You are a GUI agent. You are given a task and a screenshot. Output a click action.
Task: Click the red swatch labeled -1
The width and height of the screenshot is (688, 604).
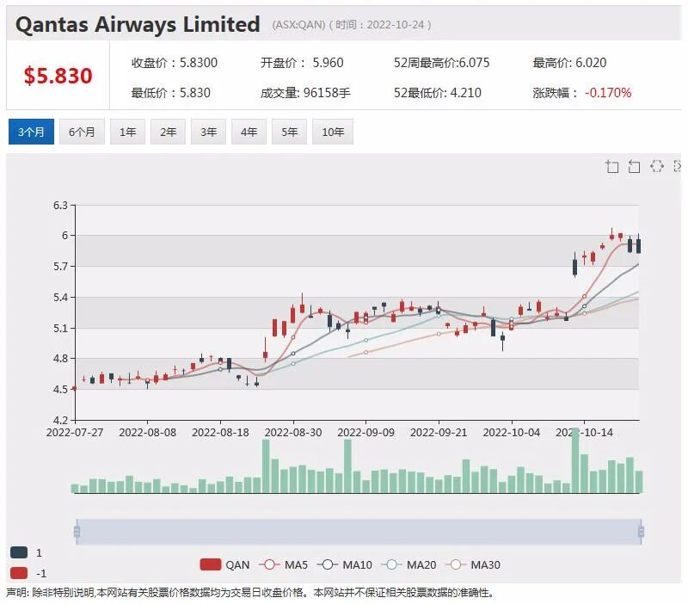click(x=19, y=573)
